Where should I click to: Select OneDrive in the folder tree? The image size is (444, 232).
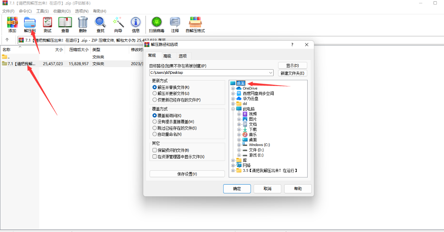pos(250,88)
